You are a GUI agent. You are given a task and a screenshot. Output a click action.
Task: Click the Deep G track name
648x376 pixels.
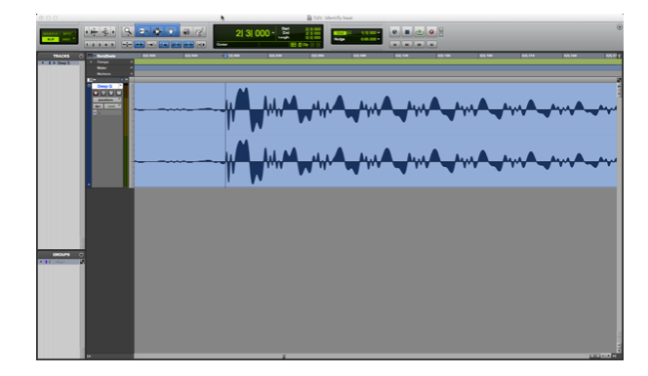[105, 86]
